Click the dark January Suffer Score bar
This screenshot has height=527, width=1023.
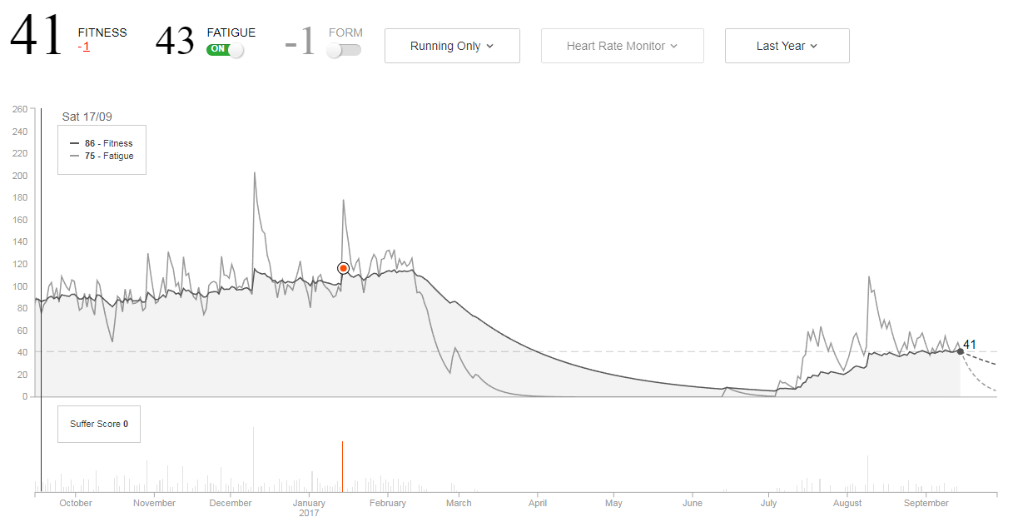pyautogui.click(x=342, y=466)
